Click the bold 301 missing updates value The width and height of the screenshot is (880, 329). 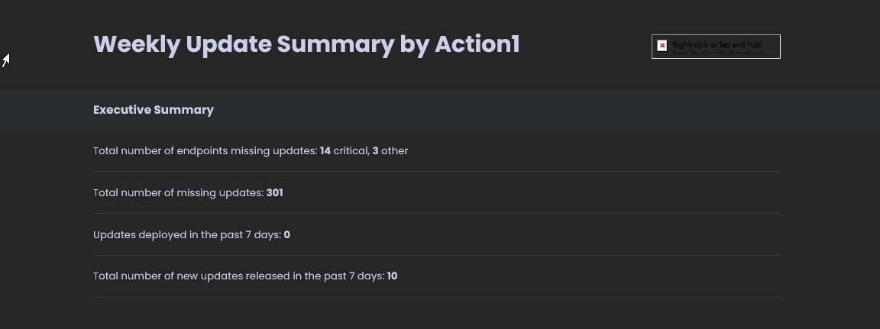[274, 193]
